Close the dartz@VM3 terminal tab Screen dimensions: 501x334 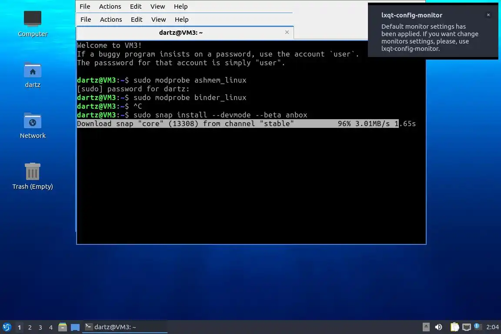pyautogui.click(x=287, y=32)
